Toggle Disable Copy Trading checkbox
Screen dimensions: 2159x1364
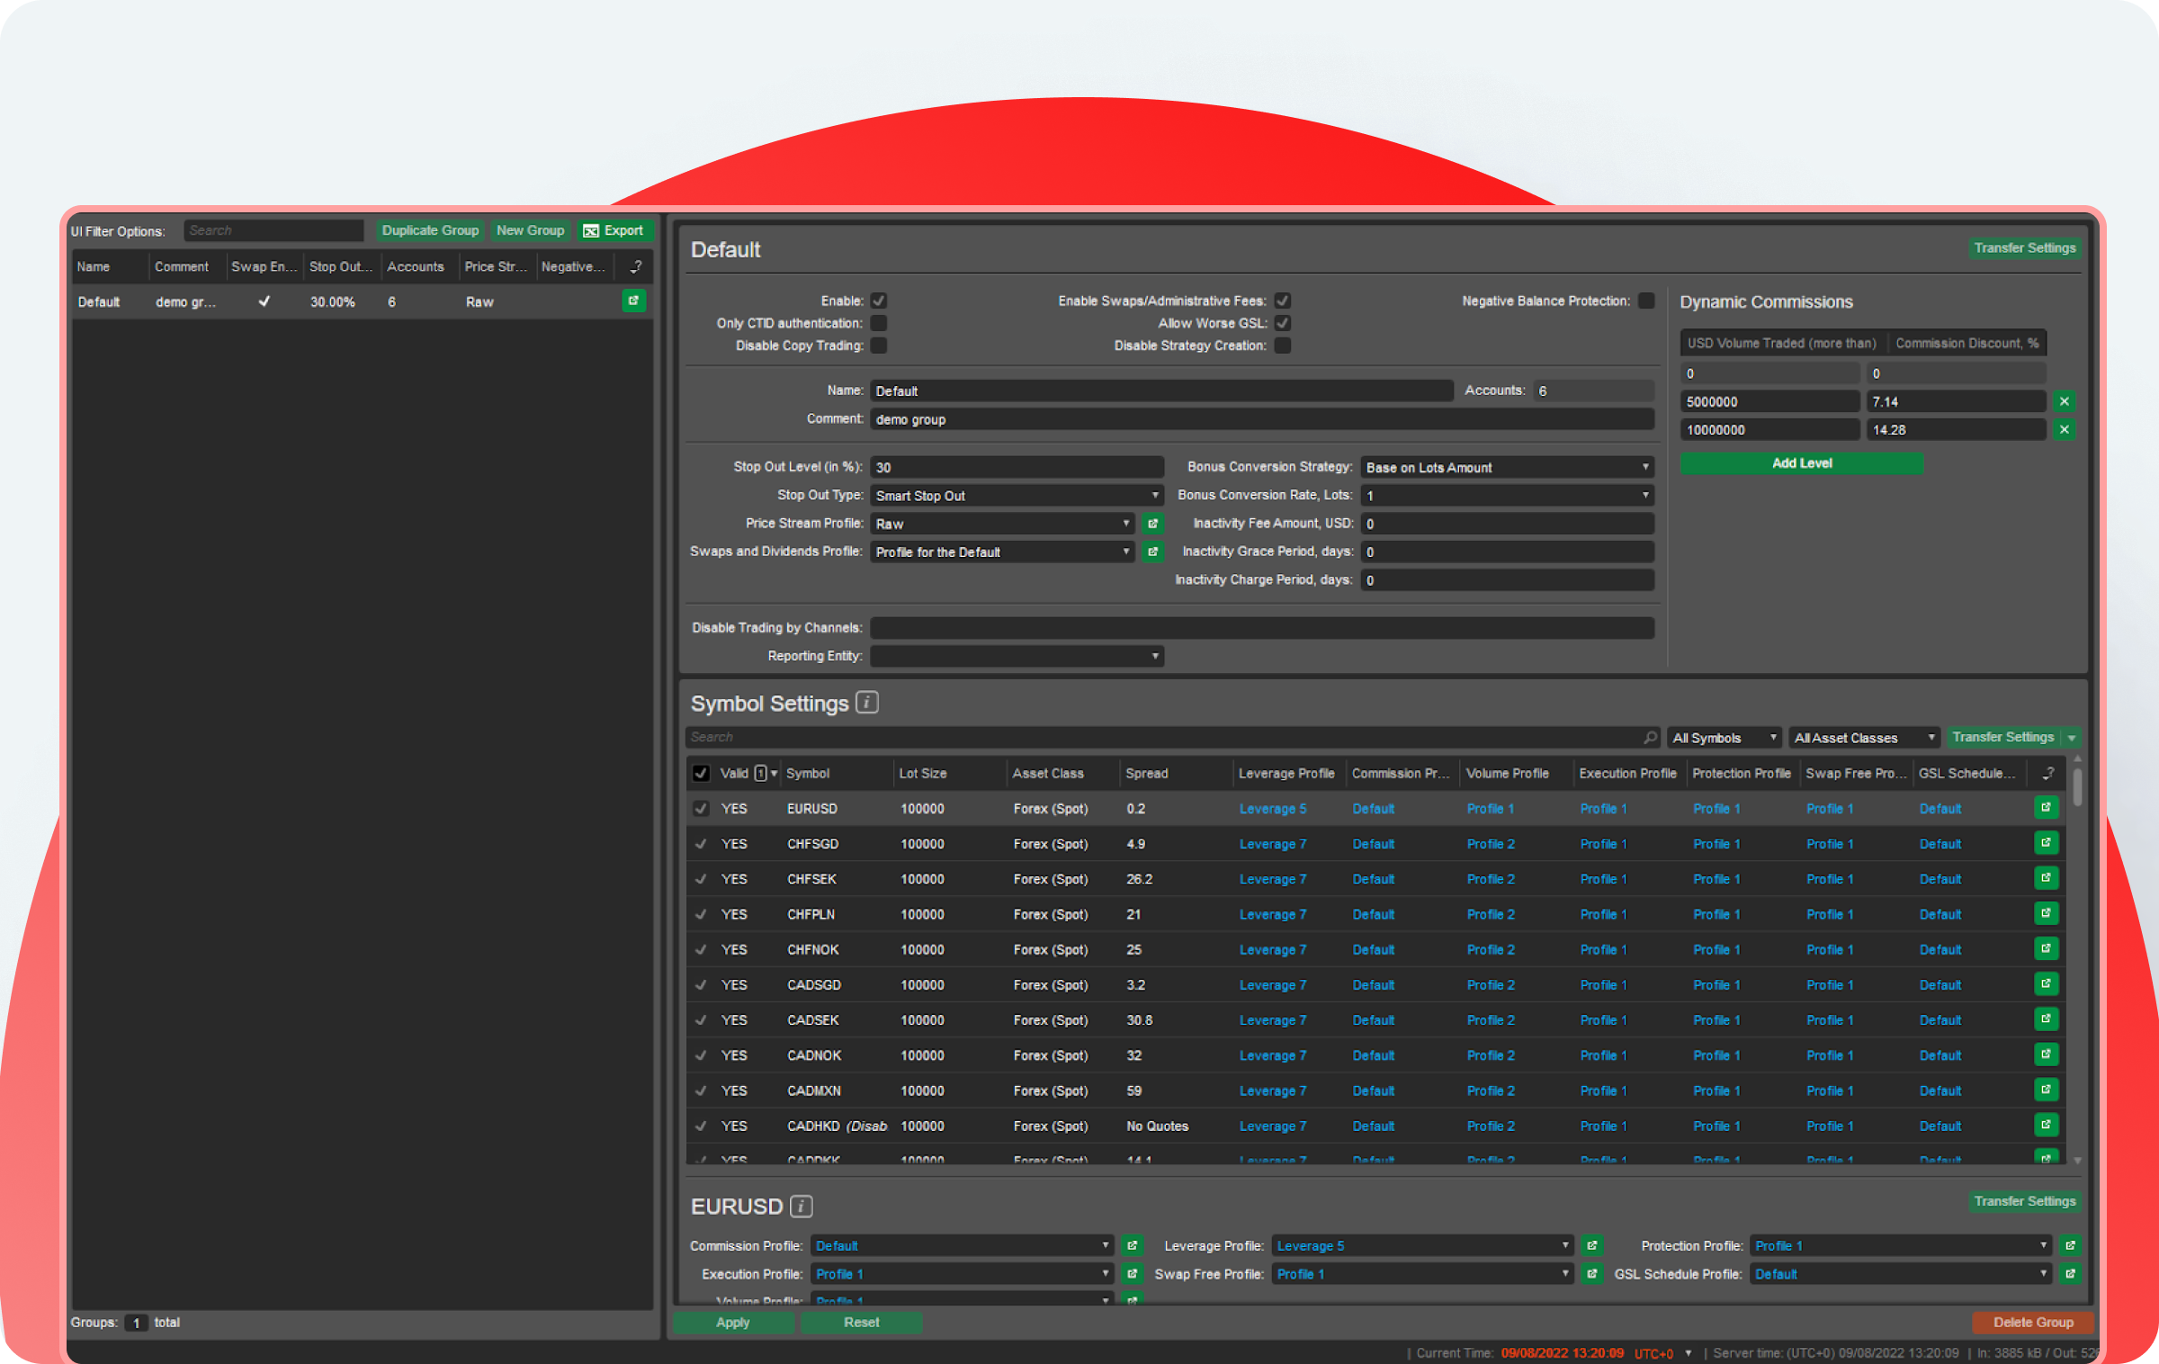pos(879,345)
